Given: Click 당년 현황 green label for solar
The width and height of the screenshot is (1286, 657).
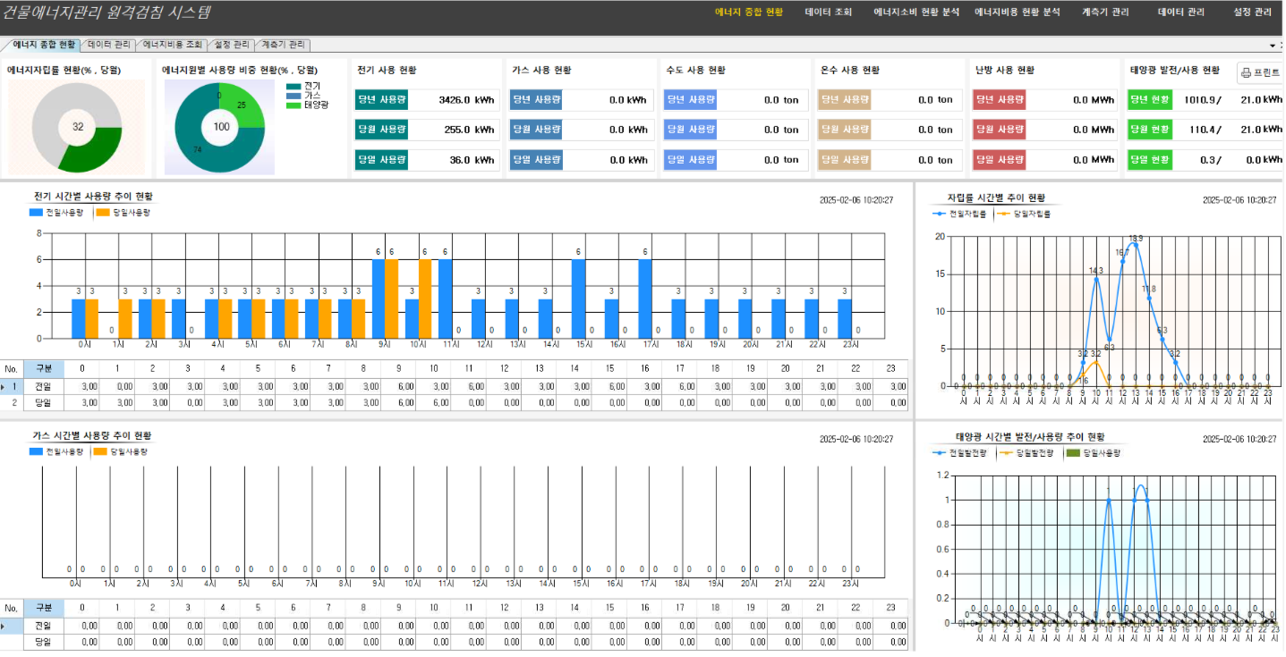Looking at the screenshot, I should coord(1150,99).
